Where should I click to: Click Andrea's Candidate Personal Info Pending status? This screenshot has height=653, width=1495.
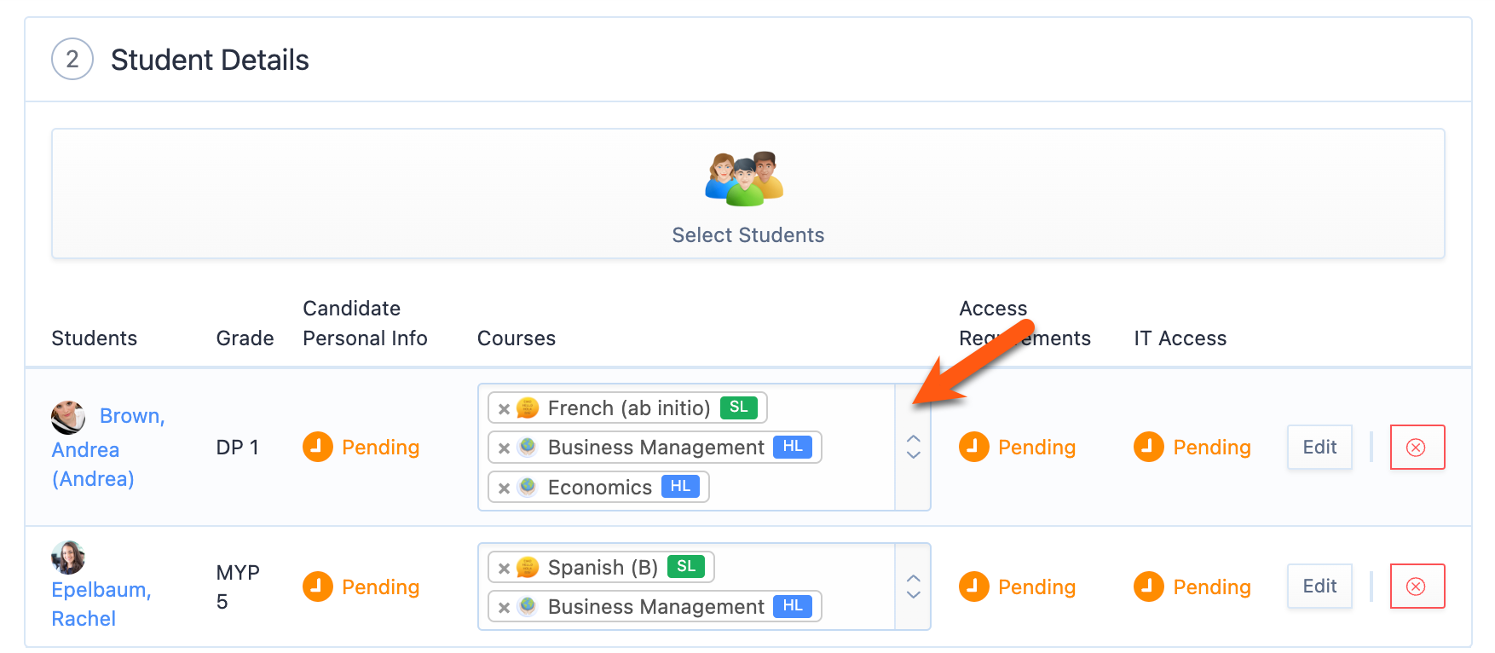click(361, 448)
